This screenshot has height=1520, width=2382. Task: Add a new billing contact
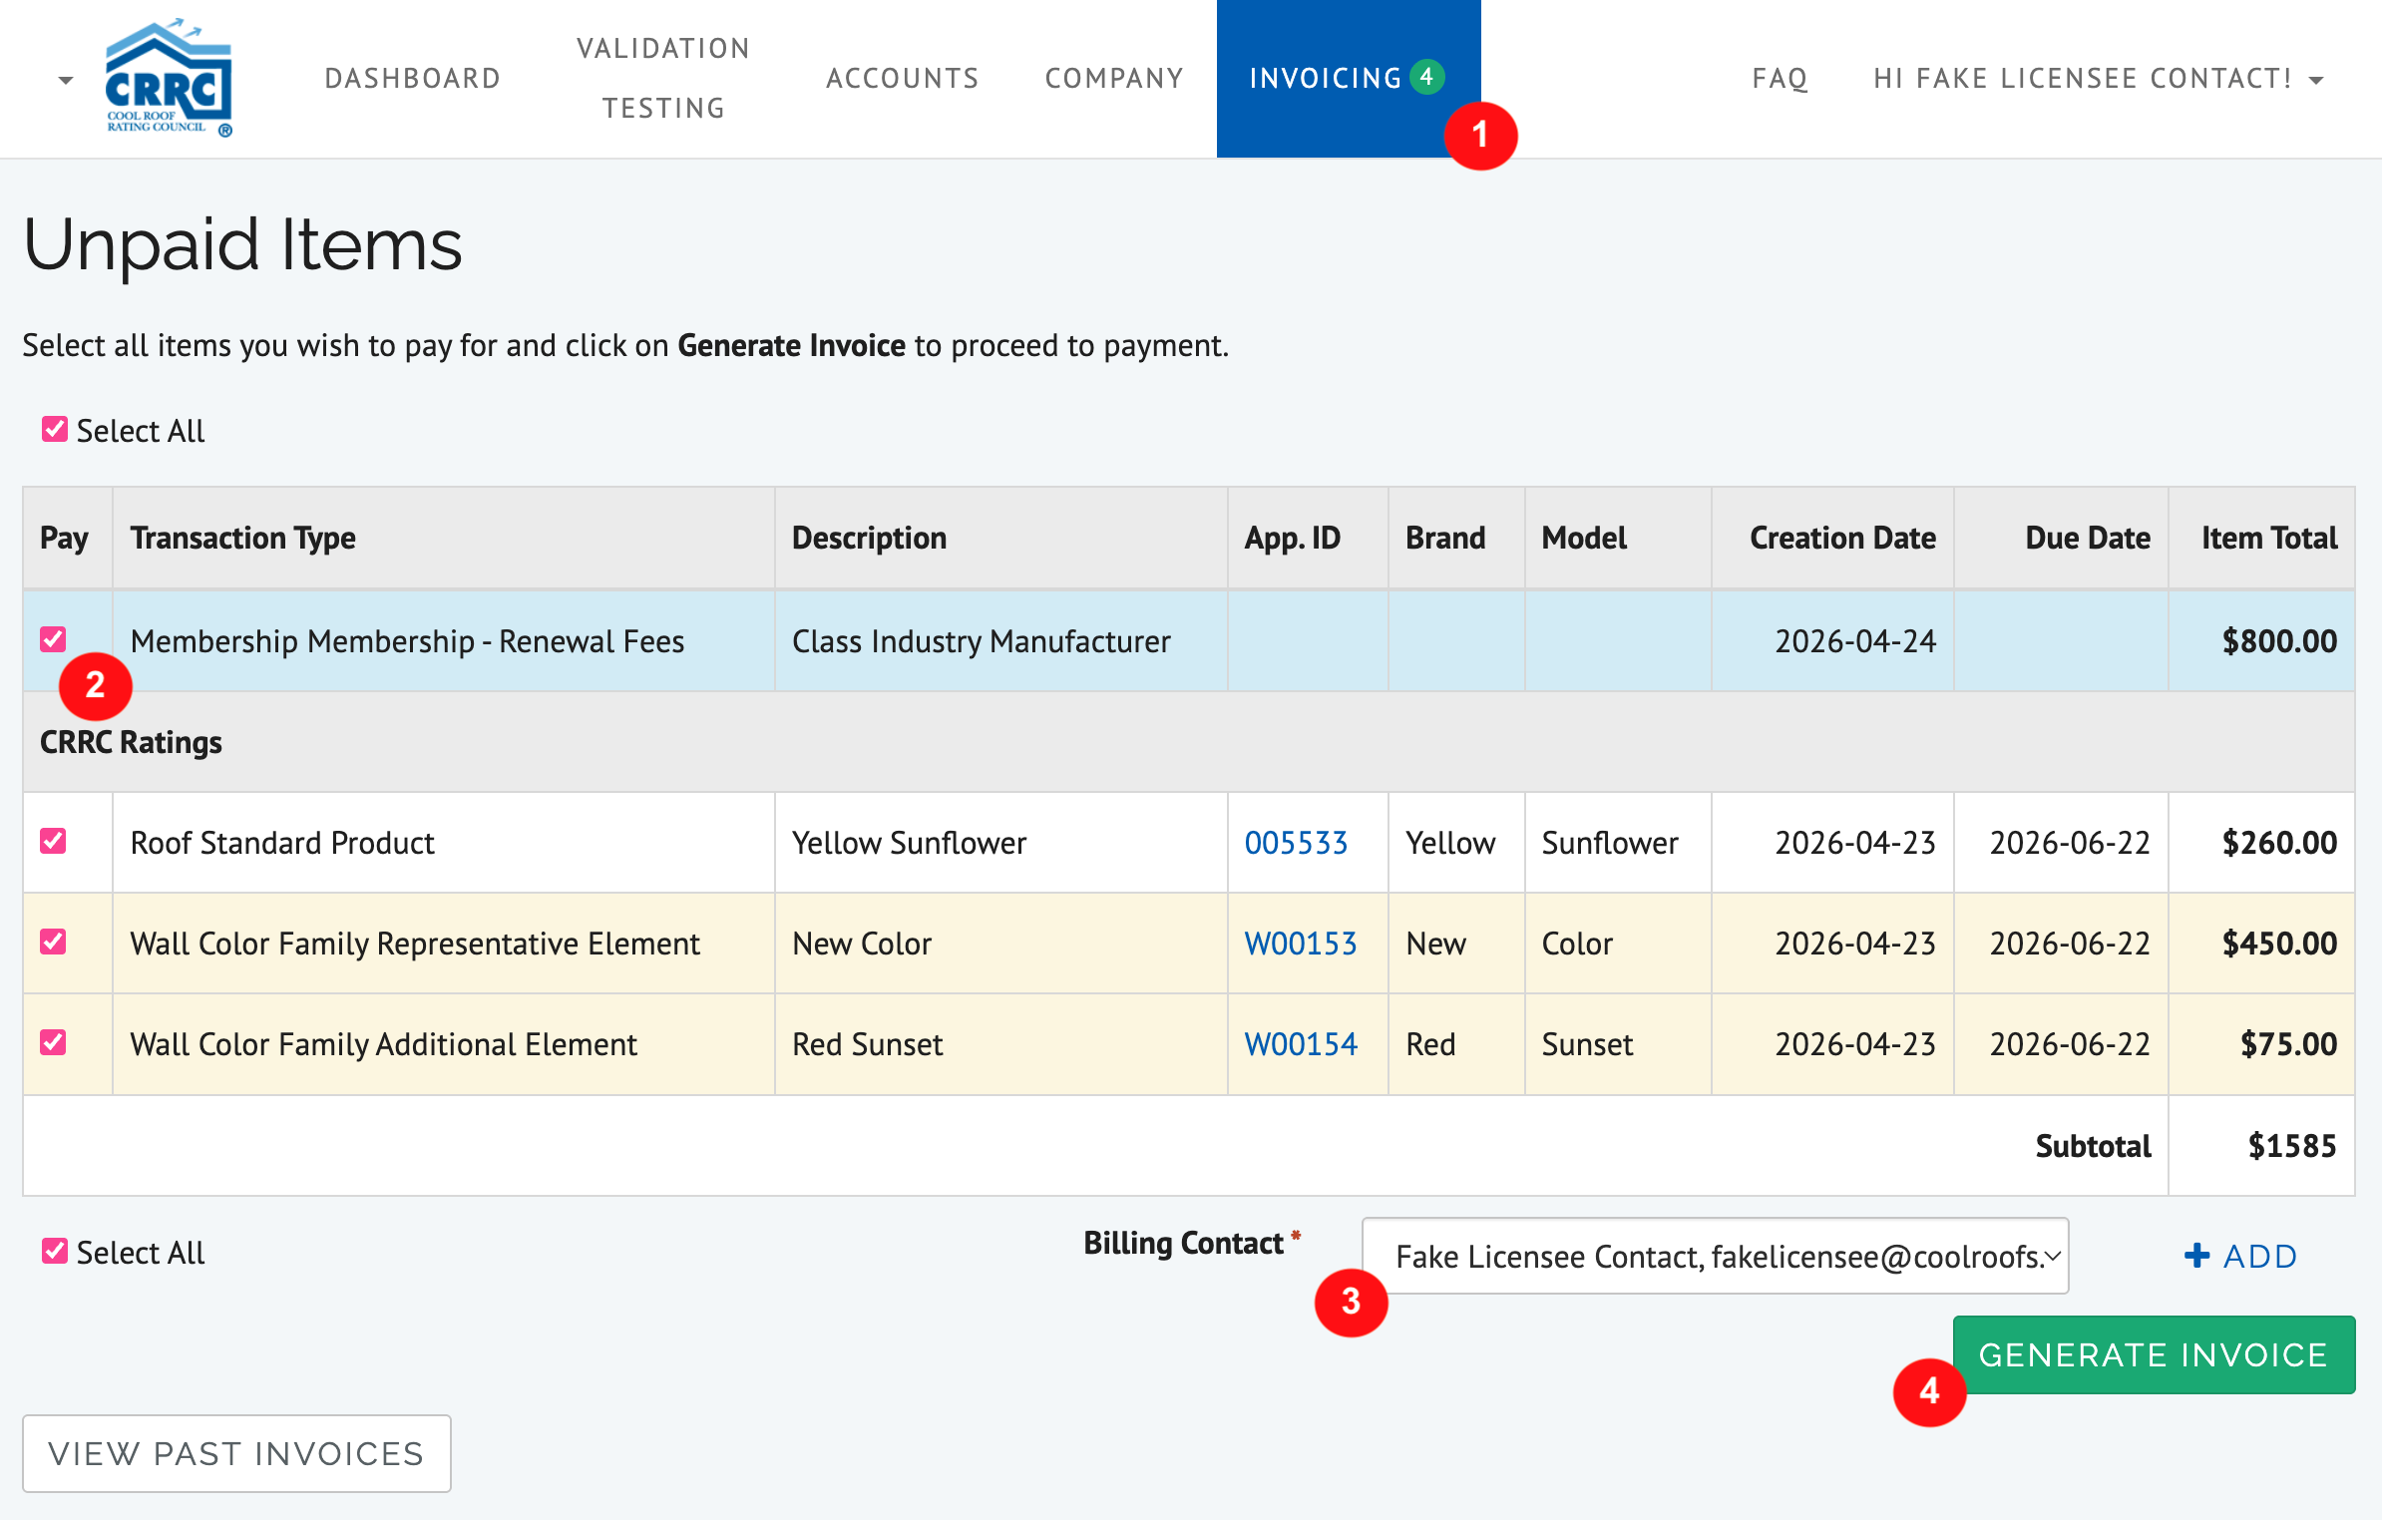2240,1256
